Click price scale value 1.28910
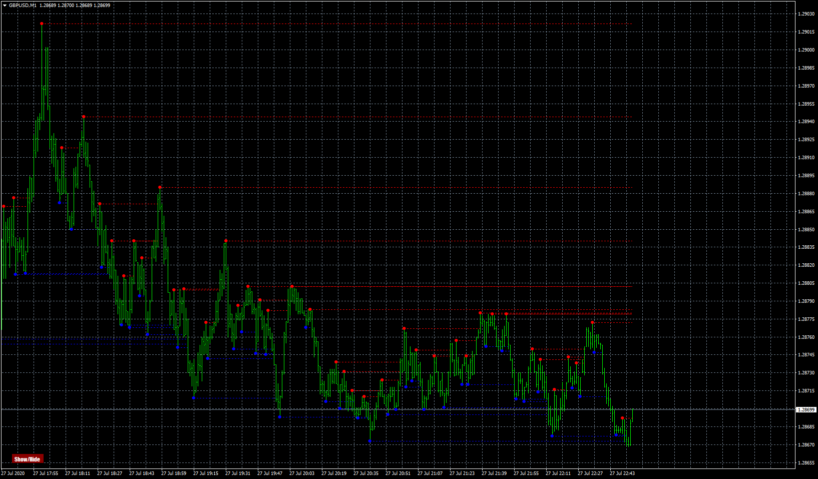Viewport: 818px width, 479px height. [806, 158]
